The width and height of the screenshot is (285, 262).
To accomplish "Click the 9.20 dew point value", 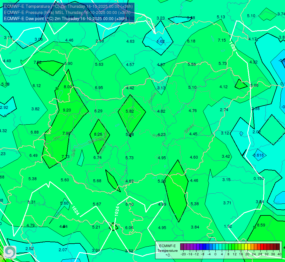I will click(x=67, y=110).
